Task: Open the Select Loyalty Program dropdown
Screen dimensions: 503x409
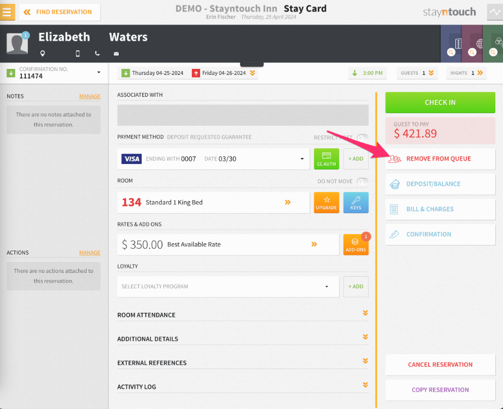Action: click(x=228, y=287)
